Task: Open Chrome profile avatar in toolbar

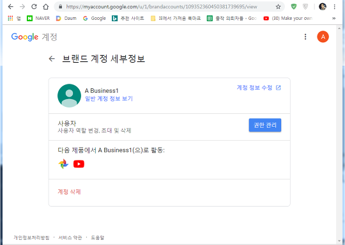Action: click(323, 6)
